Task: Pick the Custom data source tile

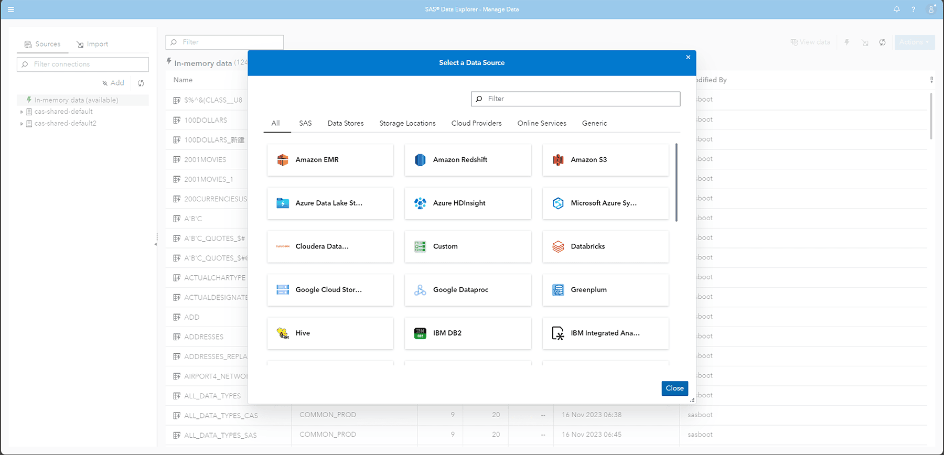Action: [x=468, y=246]
